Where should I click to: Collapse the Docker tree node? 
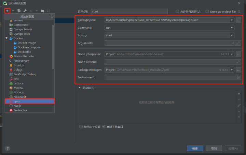point(6,38)
